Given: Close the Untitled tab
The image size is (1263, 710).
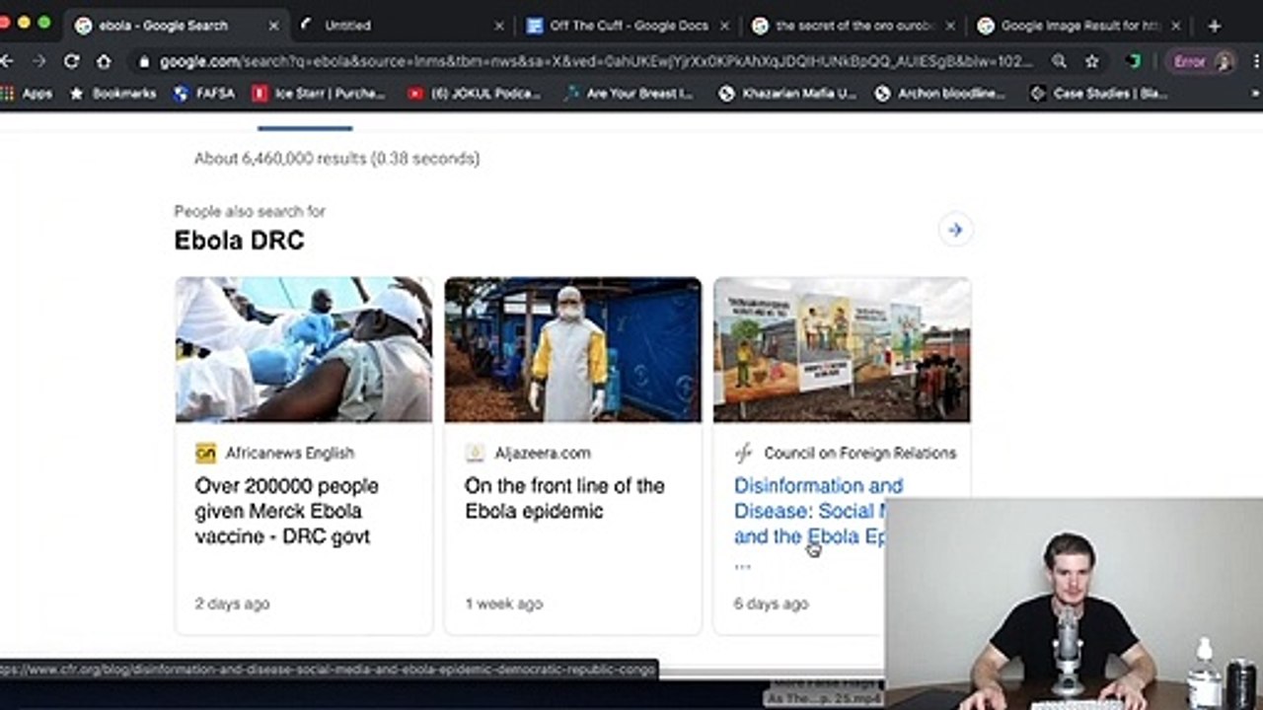Looking at the screenshot, I should pos(498,26).
